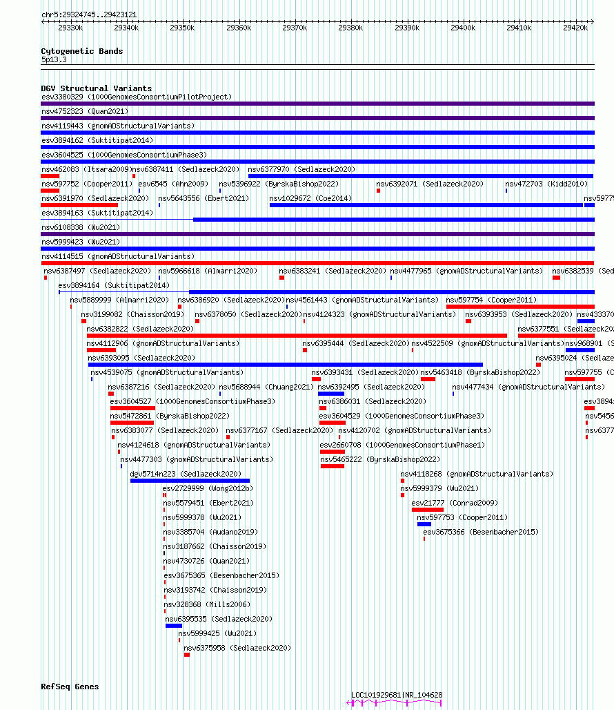Viewport: 614px width, 710px height.
Task: Click nsv5396922 (ByrskaBishop2022) label
Action: click(279, 184)
